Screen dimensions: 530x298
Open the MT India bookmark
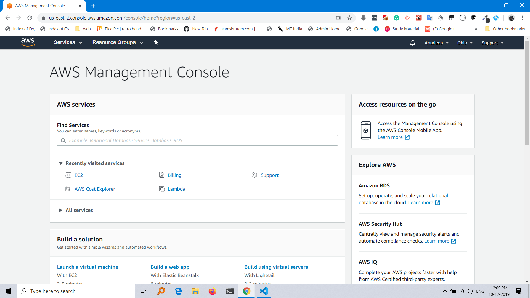[290, 29]
